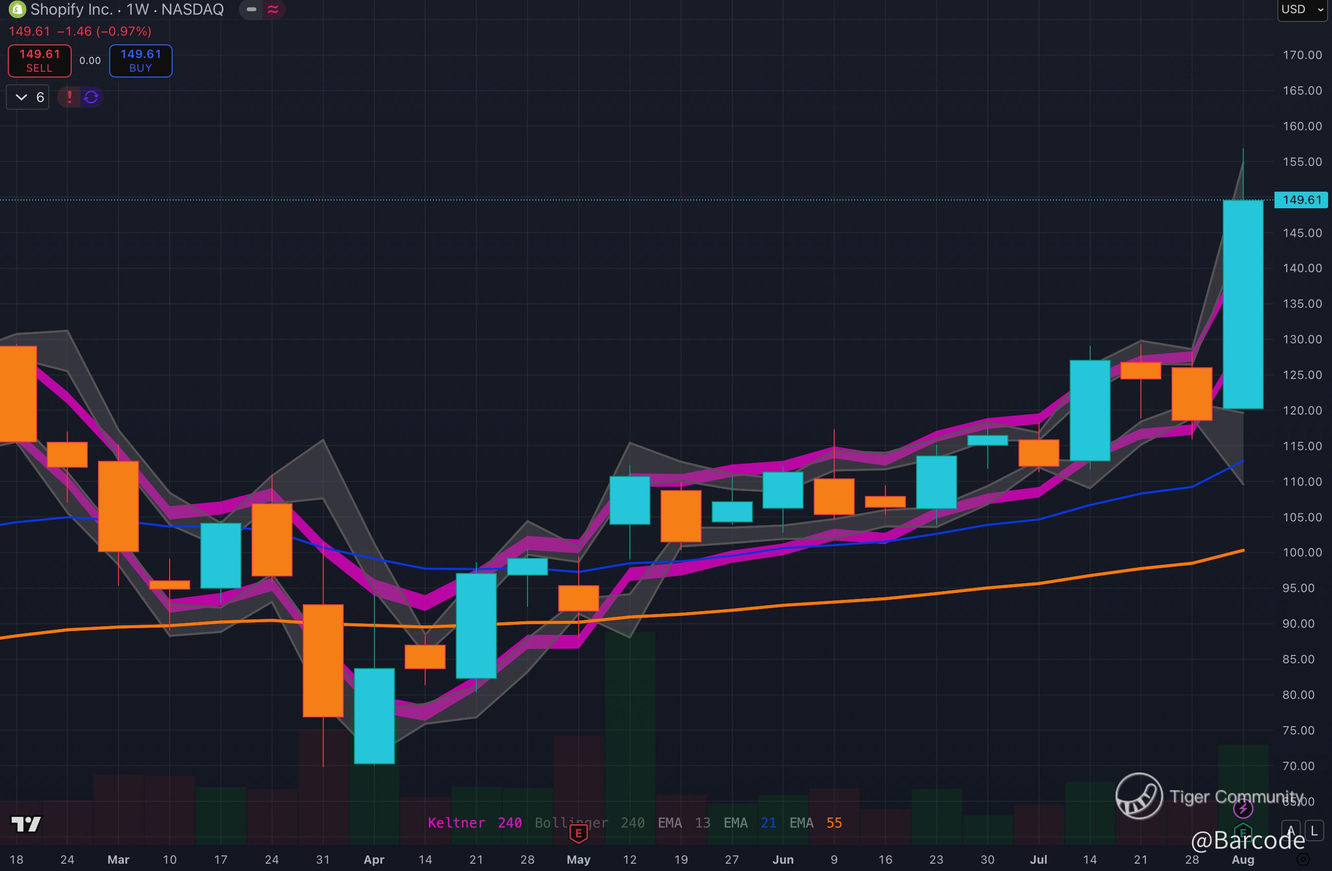This screenshot has height=871, width=1332.
Task: Click the pink approximate-equal data icon
Action: [273, 10]
